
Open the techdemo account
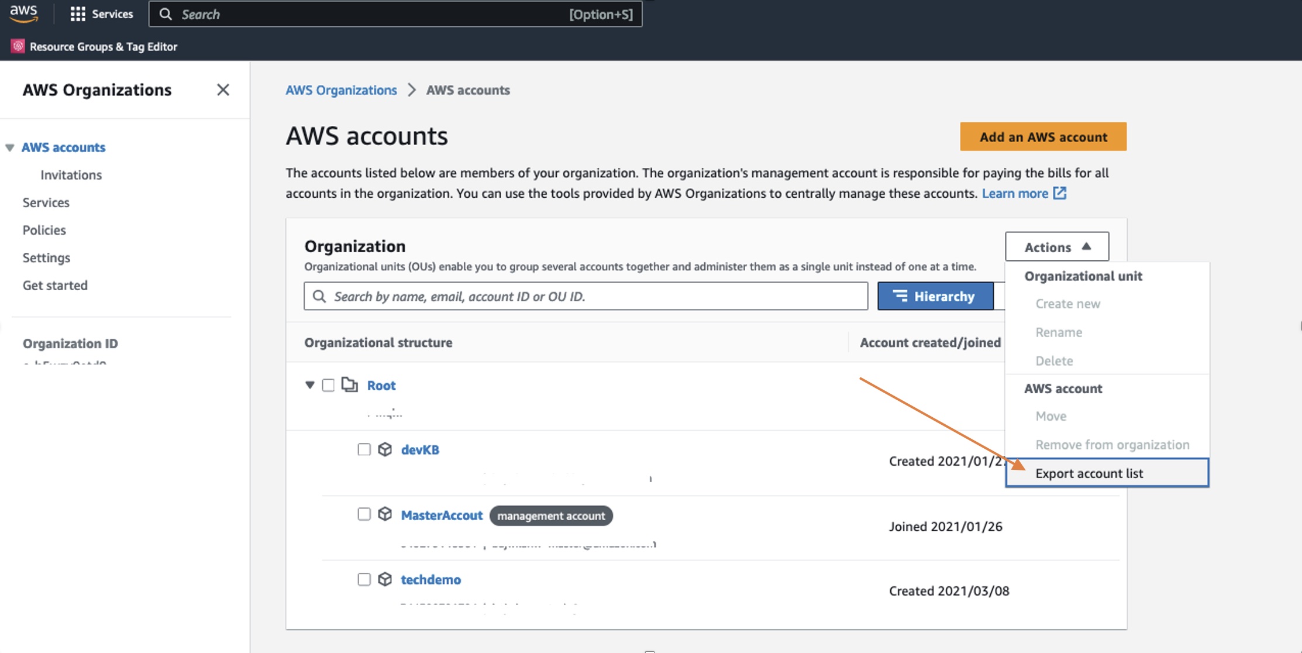coord(430,579)
